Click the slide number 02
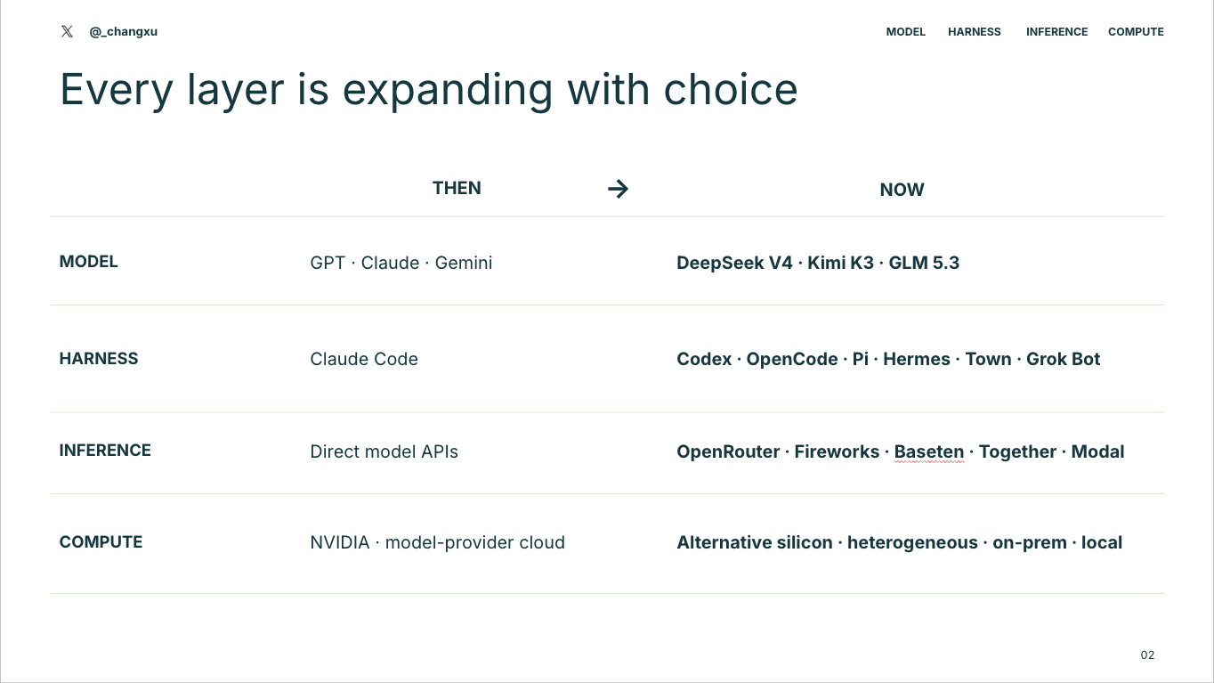The image size is (1214, 683). pos(1147,655)
